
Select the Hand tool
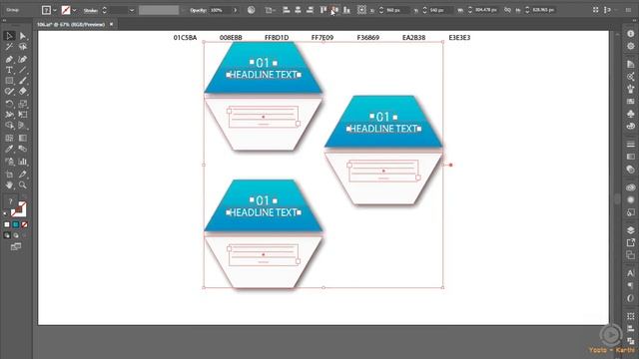coord(9,185)
